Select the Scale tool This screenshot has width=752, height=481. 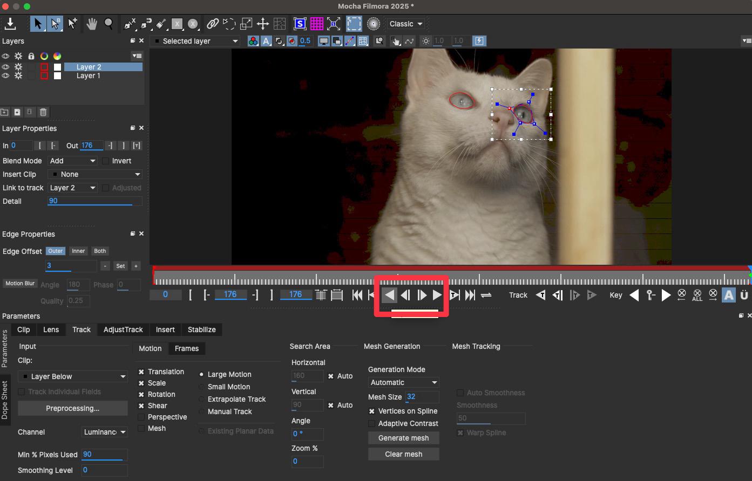pos(246,24)
